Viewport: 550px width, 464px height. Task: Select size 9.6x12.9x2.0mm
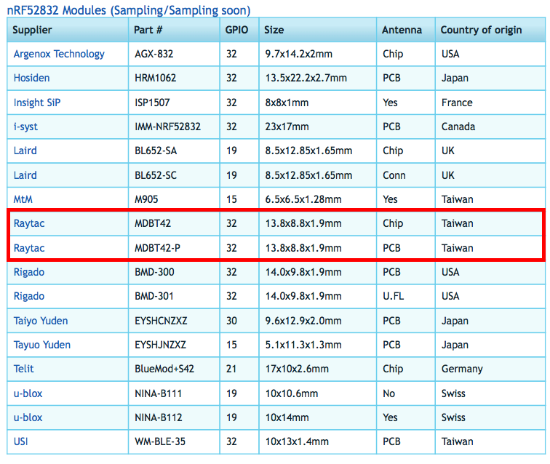pyautogui.click(x=303, y=321)
